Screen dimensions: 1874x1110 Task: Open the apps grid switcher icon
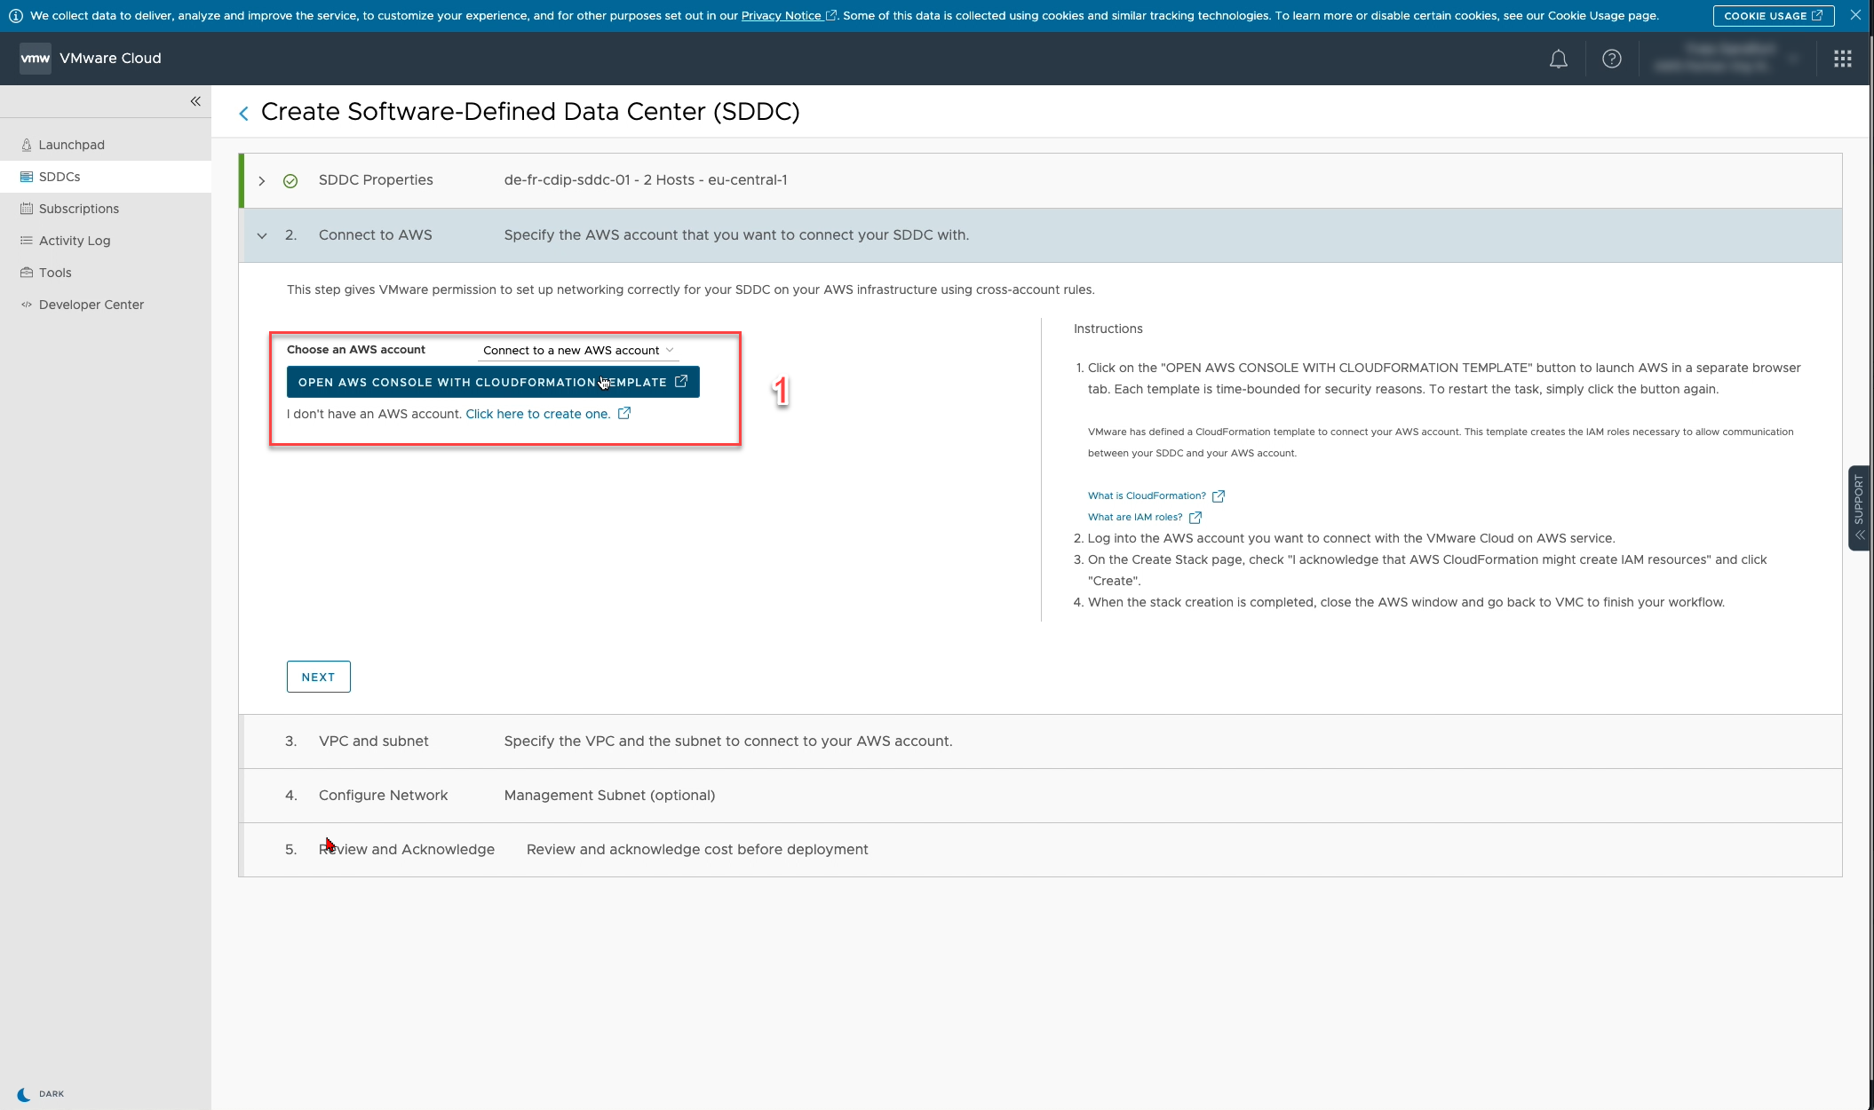coord(1843,59)
